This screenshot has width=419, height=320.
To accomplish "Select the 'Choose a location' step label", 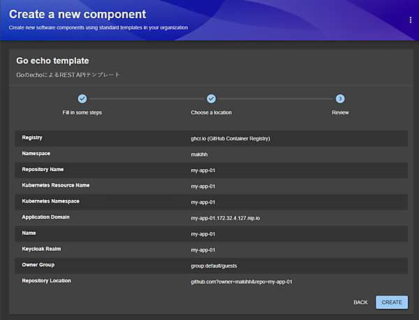I will point(212,112).
